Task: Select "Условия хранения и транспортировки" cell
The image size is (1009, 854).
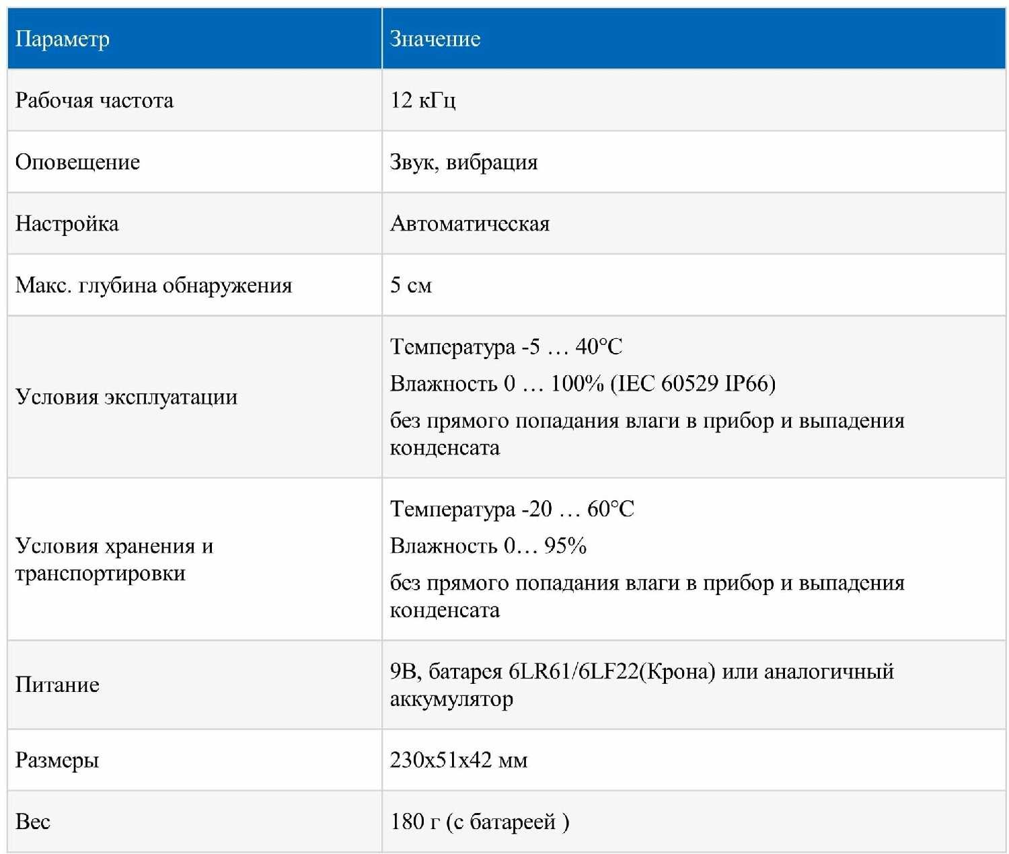Action: 114,559
